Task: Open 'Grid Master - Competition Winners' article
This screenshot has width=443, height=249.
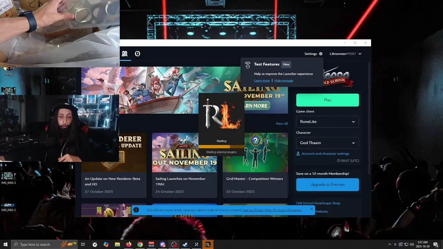Action: 255,165
